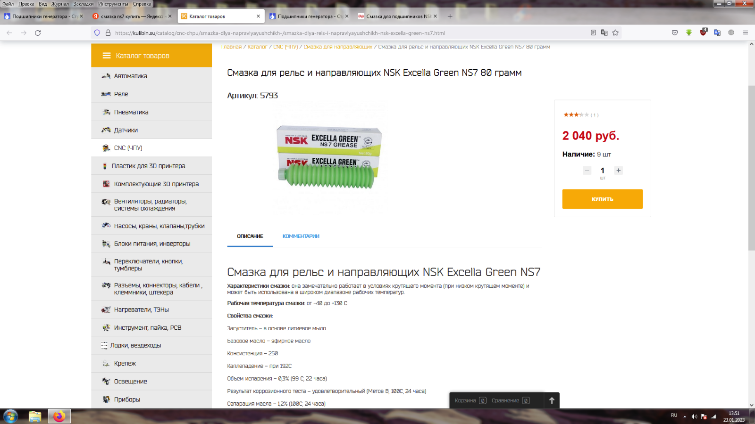Open Лодки, вездеходы category

pyautogui.click(x=151, y=345)
